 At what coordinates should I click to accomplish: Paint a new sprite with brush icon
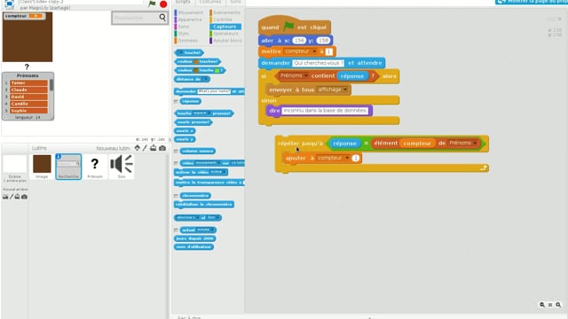[x=145, y=148]
